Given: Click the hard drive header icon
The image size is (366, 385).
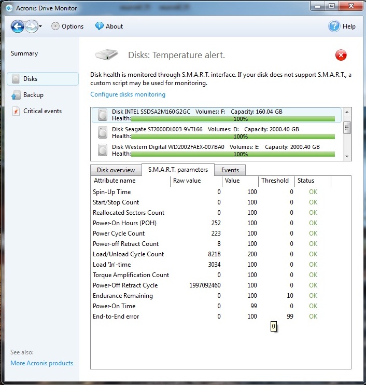Looking at the screenshot, I should click(106, 54).
